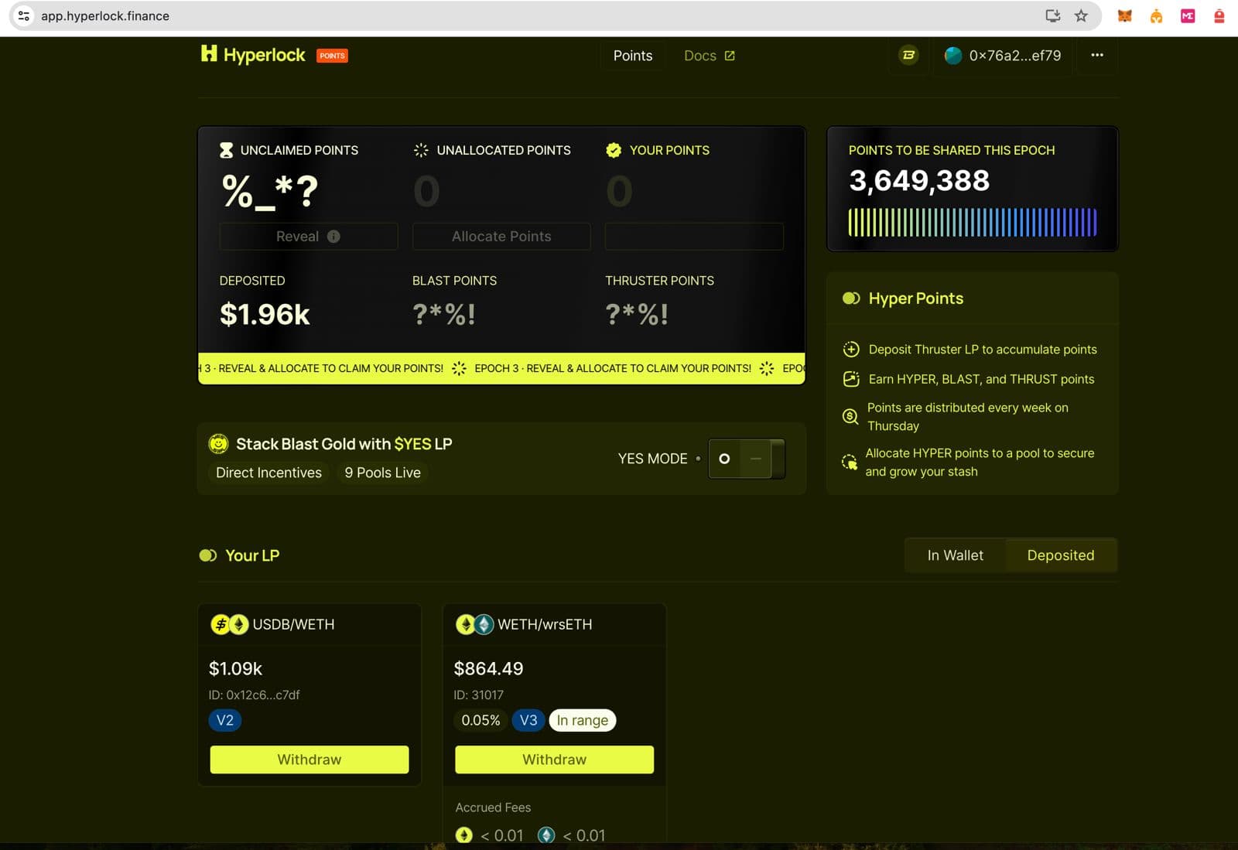Click the $YES smiley face icon
This screenshot has height=850, width=1238.
click(x=219, y=444)
